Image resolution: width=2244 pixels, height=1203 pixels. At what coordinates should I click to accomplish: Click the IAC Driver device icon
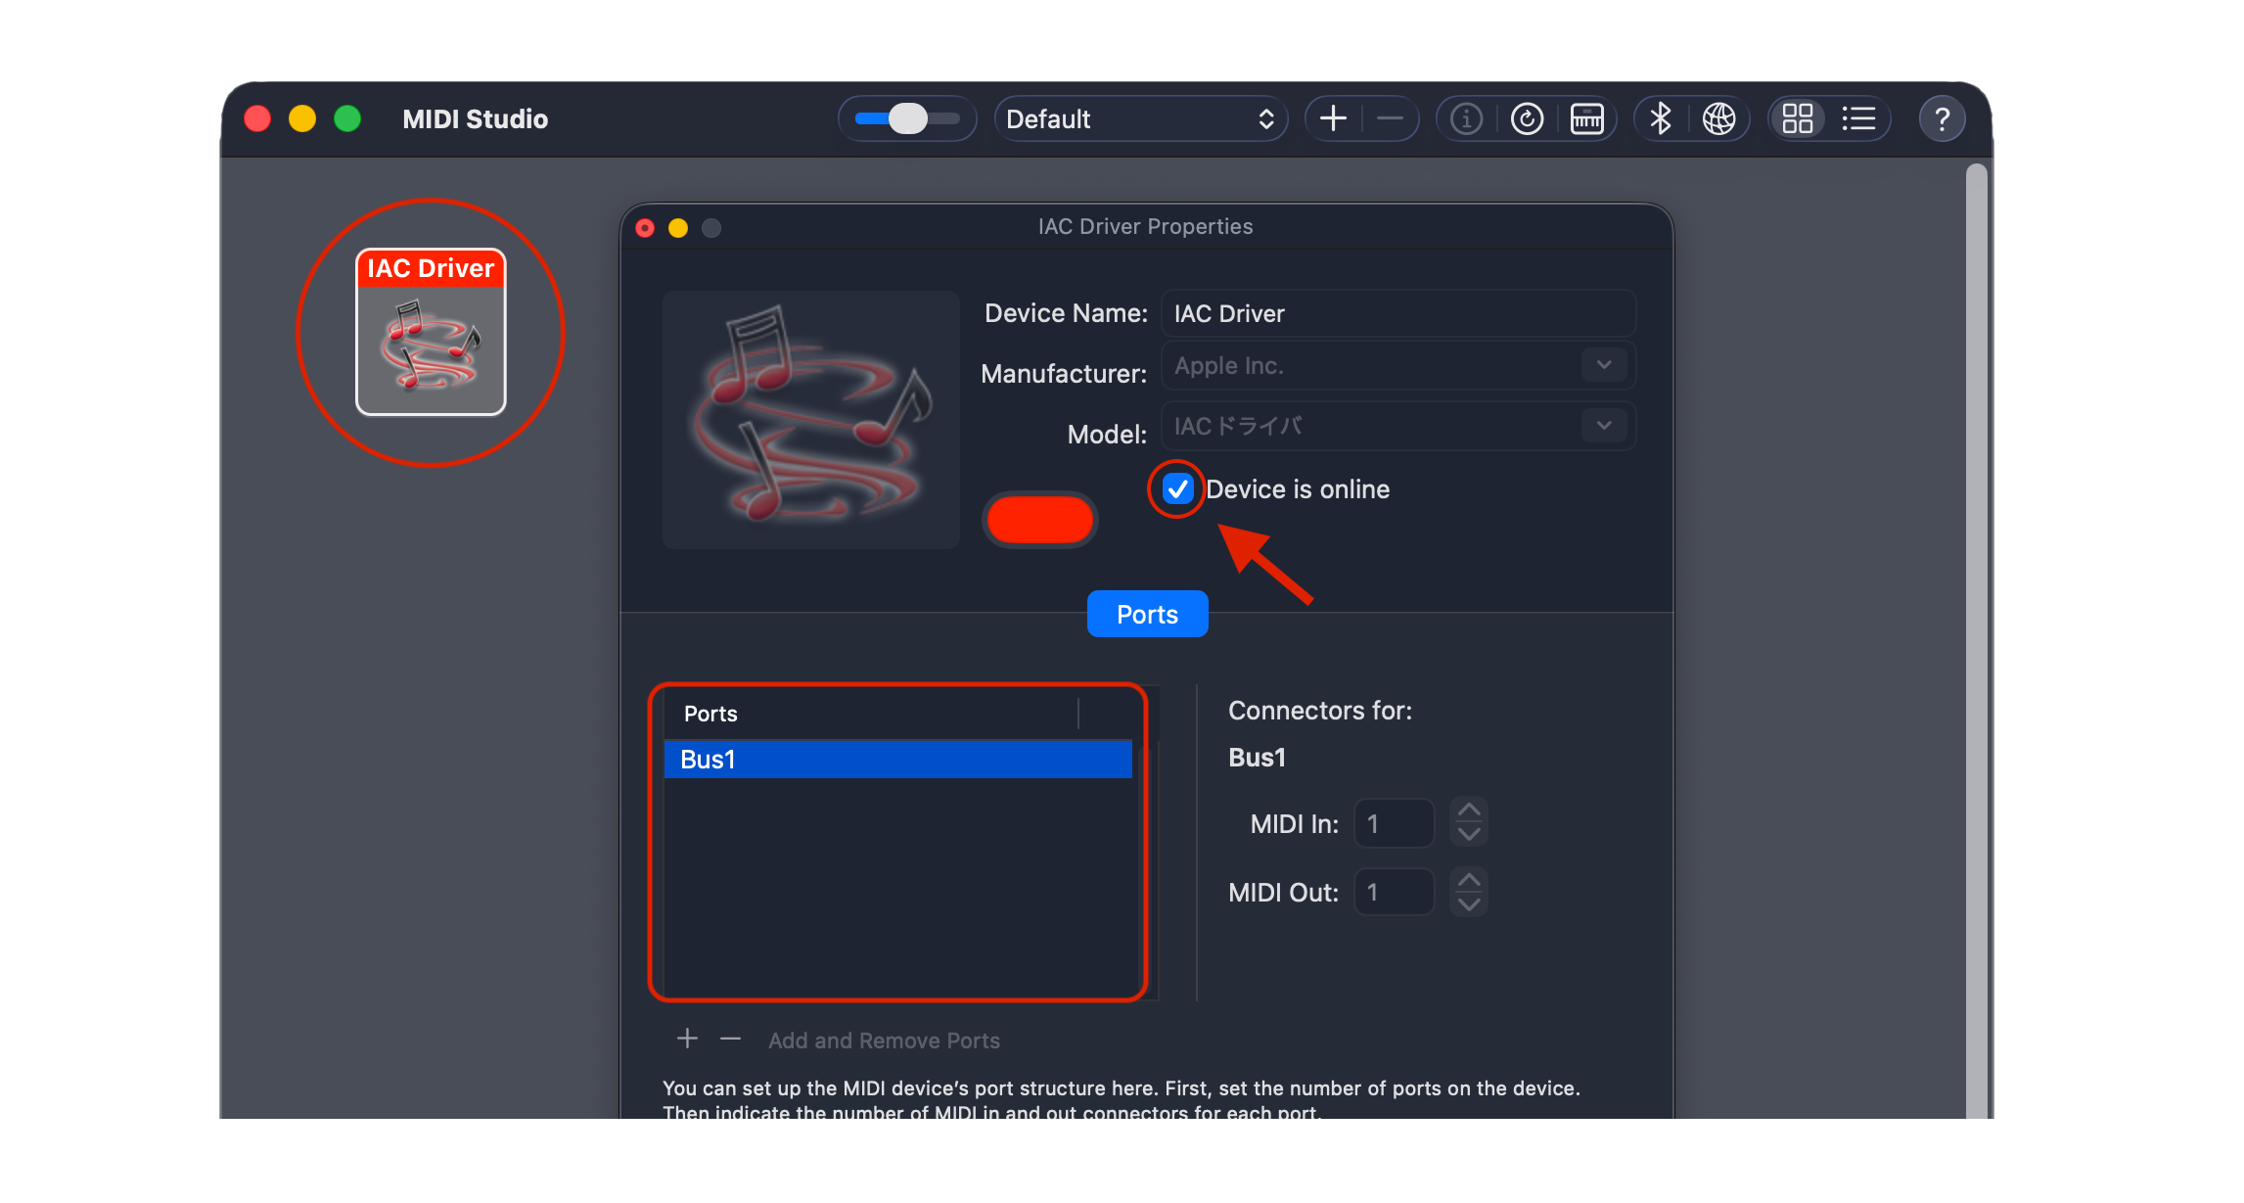[431, 332]
